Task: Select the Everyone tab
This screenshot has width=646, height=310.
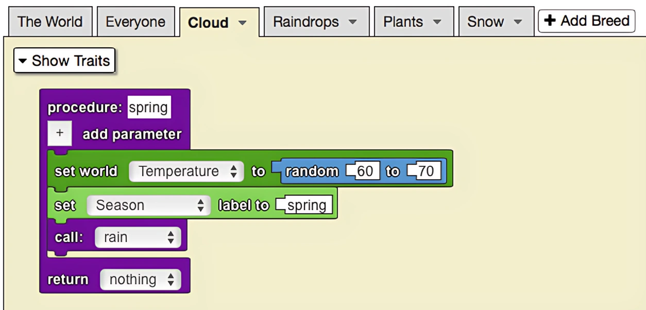Action: point(136,22)
